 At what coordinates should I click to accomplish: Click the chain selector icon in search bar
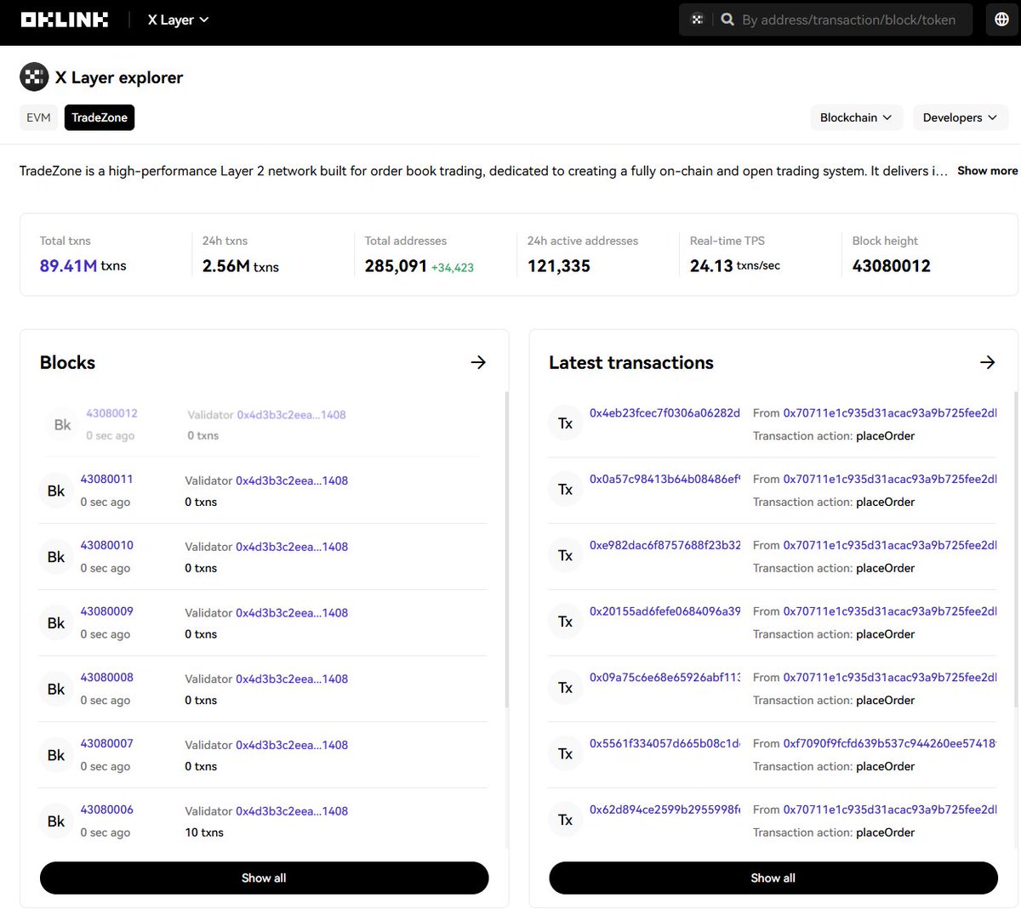pyautogui.click(x=697, y=20)
